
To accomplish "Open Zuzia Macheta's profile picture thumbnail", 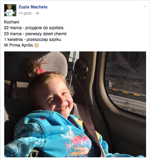I will (10, 10).
